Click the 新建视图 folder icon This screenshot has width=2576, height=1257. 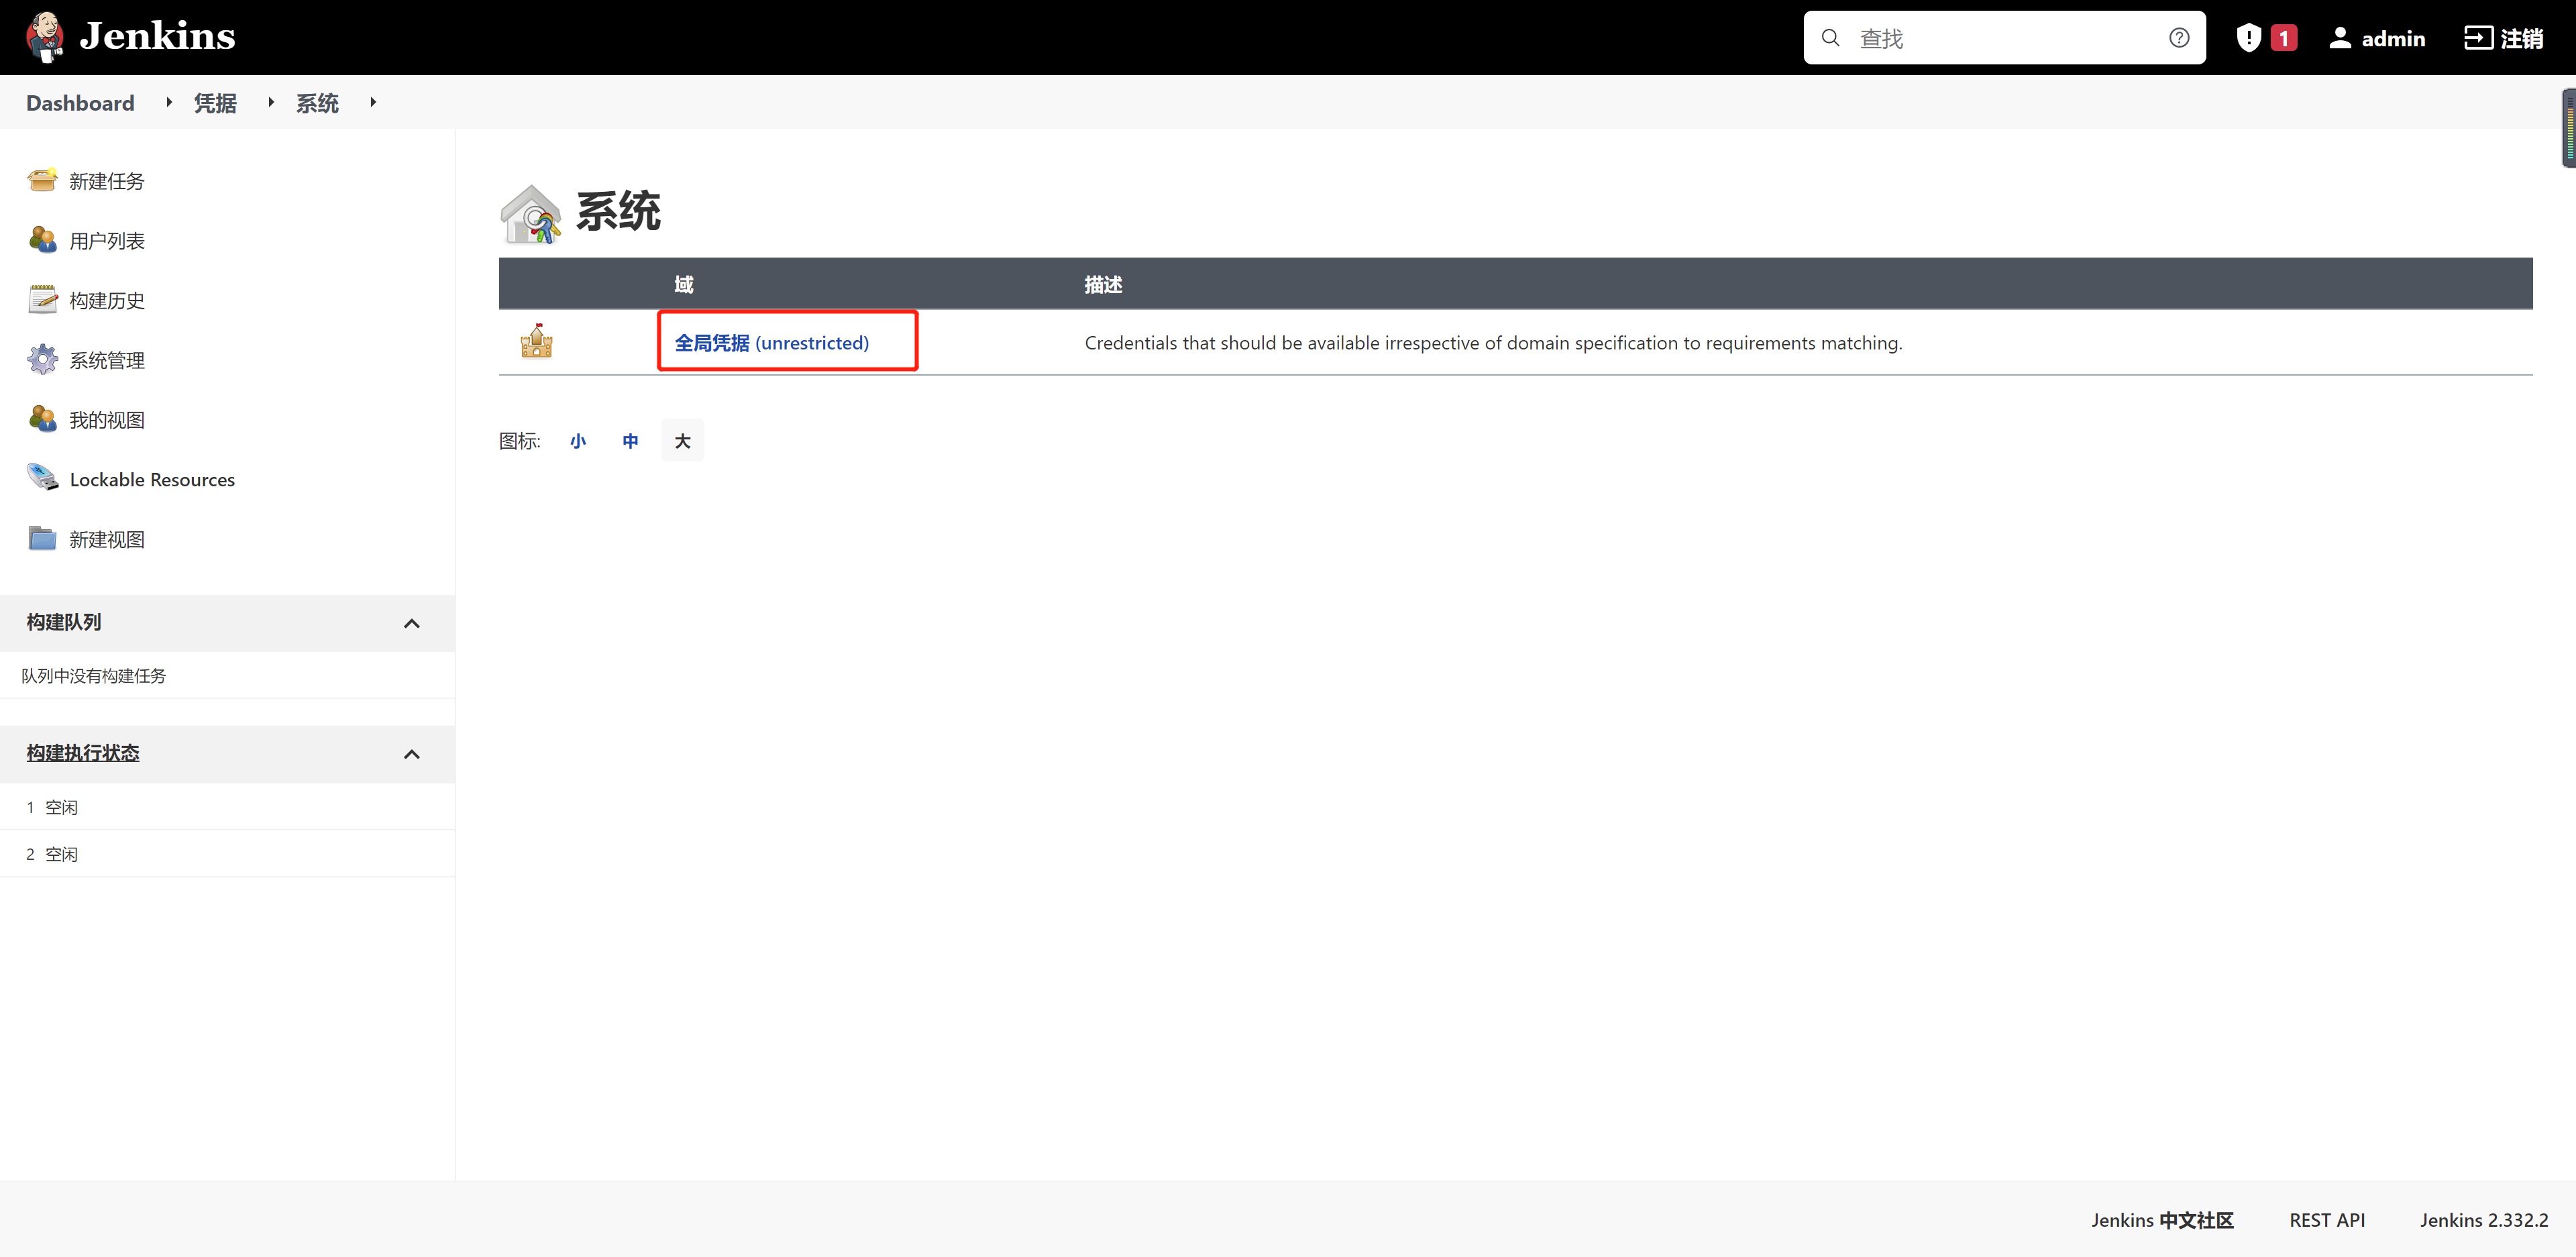[42, 538]
